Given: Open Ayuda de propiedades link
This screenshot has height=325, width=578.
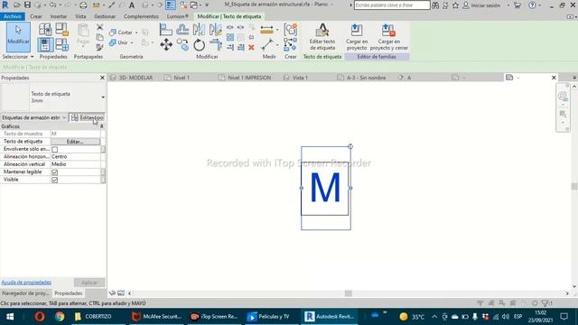Looking at the screenshot, I should [x=26, y=283].
